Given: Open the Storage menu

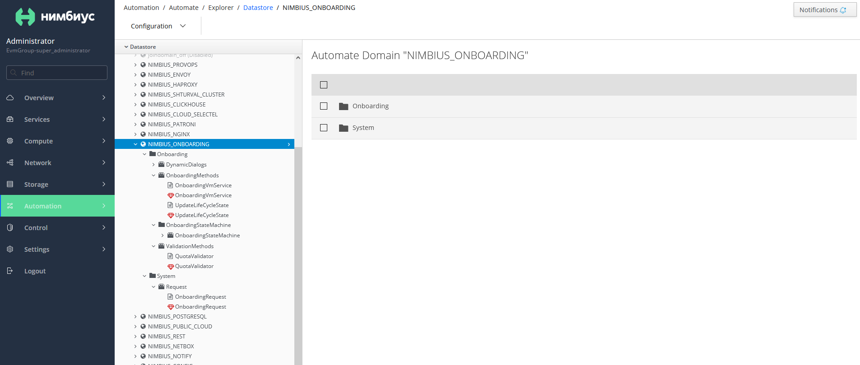Looking at the screenshot, I should click(x=57, y=184).
